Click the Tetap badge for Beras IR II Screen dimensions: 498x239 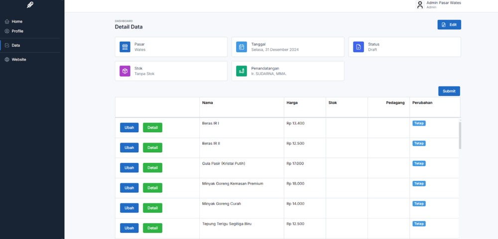(419, 143)
